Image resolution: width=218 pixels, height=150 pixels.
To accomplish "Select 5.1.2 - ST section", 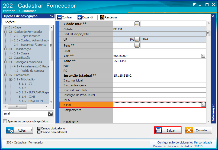I will (25, 88).
